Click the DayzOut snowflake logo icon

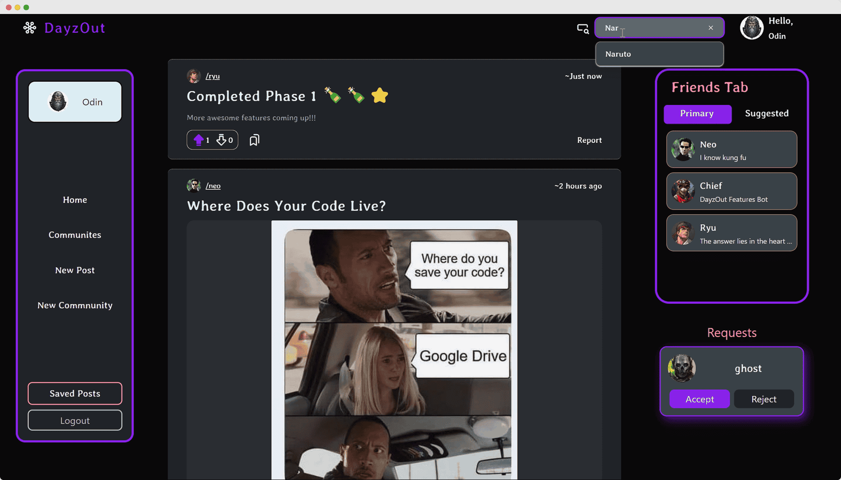click(x=30, y=28)
